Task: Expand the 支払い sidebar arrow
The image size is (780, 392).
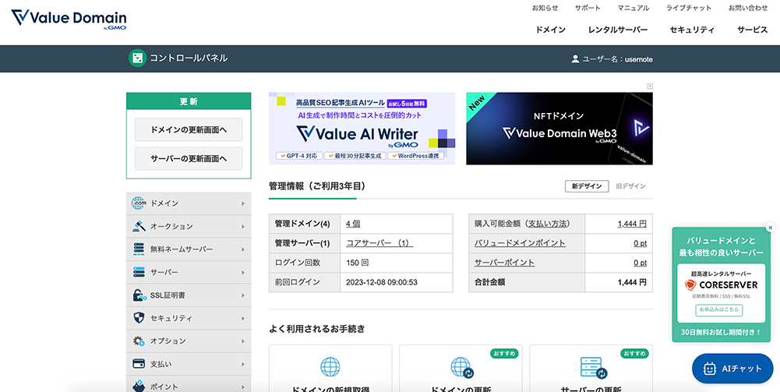Action: (x=243, y=364)
